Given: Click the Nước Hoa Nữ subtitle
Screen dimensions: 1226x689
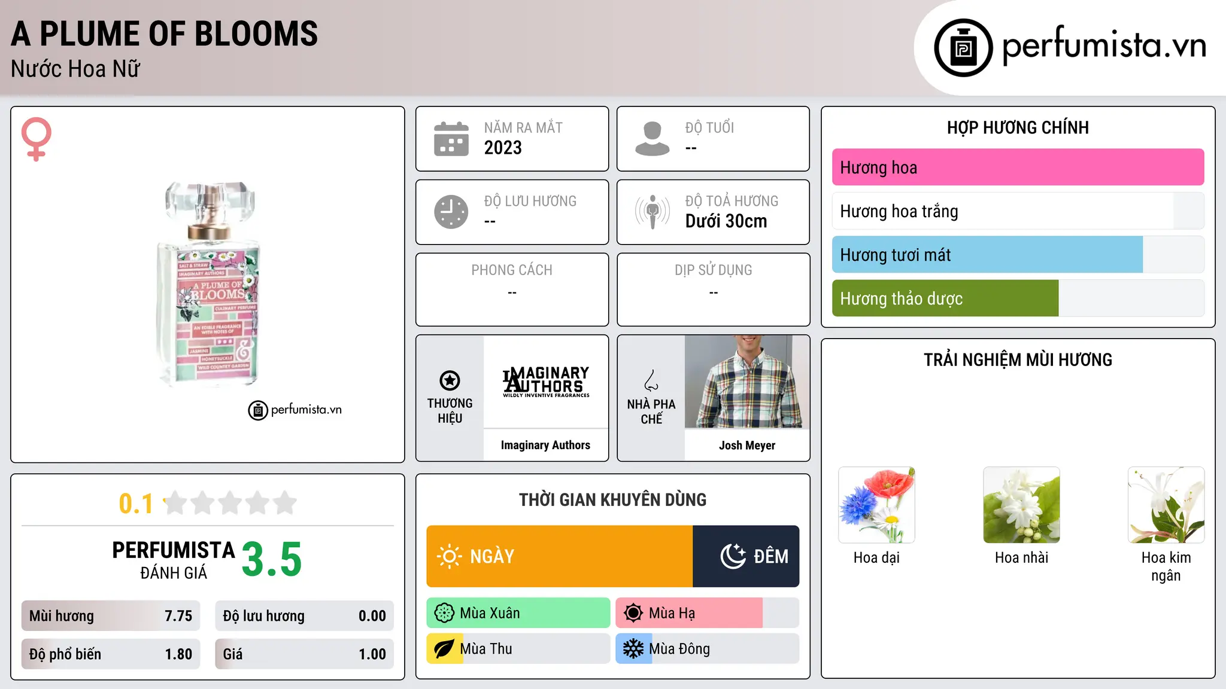Looking at the screenshot, I should coord(75,69).
